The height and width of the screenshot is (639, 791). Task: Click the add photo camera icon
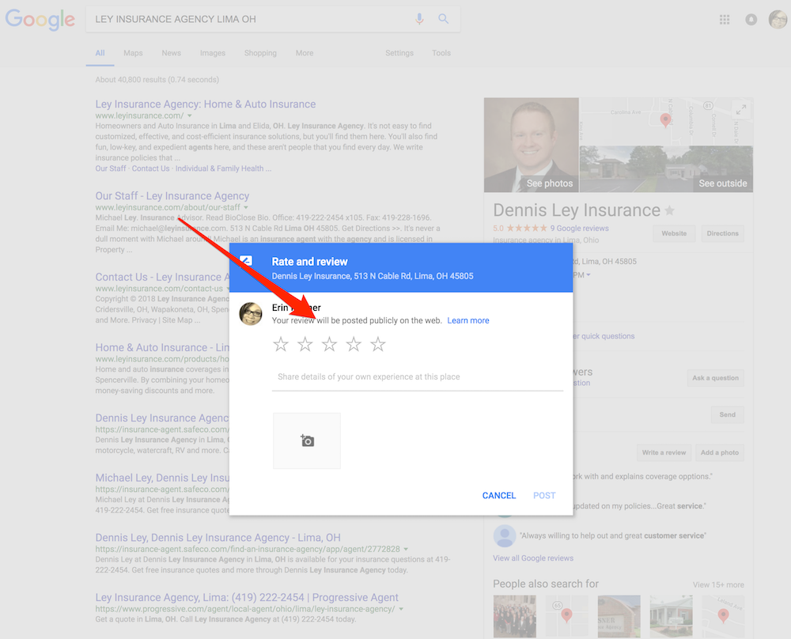pos(307,440)
